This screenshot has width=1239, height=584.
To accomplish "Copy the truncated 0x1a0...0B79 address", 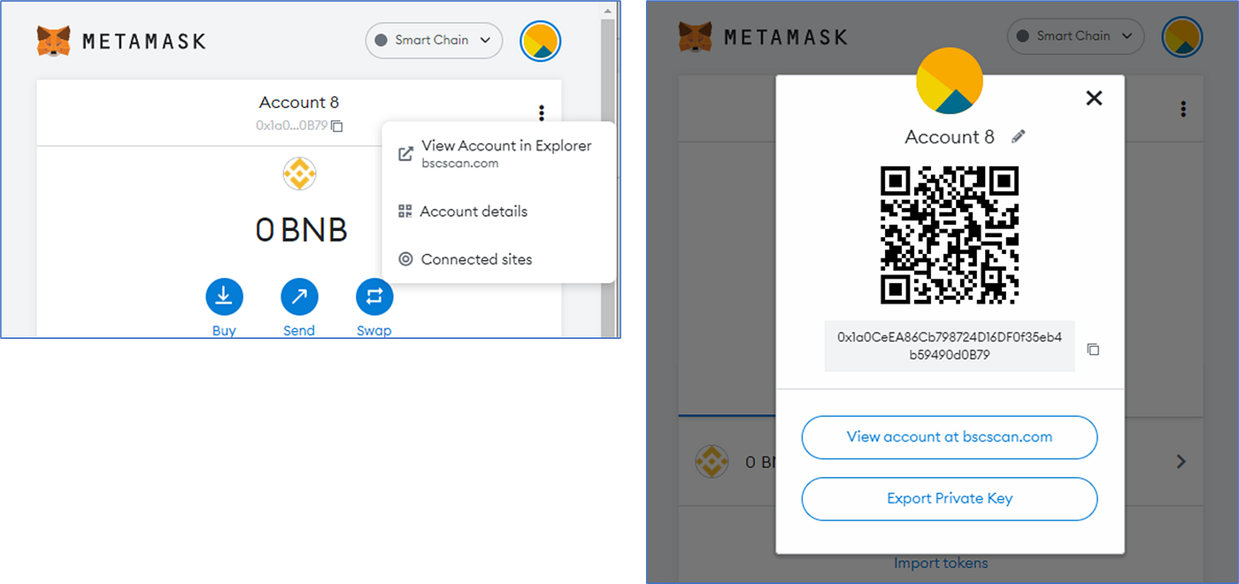I will pos(335,127).
